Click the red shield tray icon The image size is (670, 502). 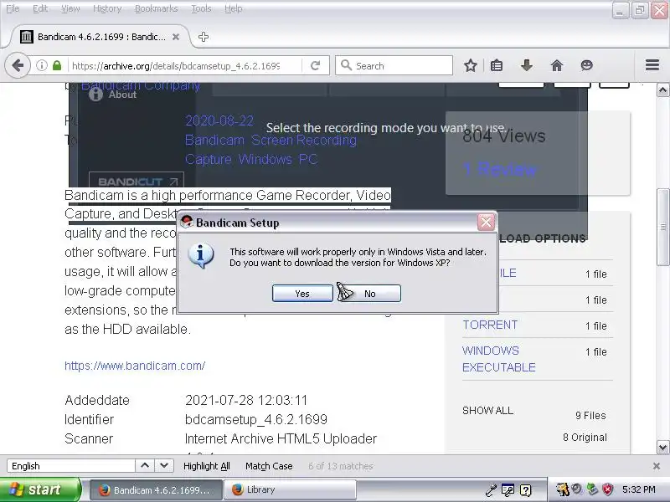[607, 489]
